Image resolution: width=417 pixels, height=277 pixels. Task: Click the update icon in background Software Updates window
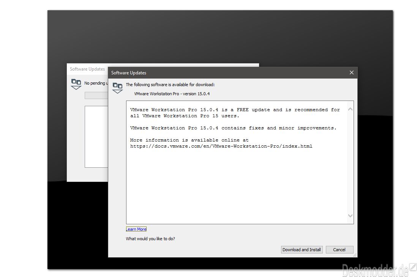tap(76, 84)
